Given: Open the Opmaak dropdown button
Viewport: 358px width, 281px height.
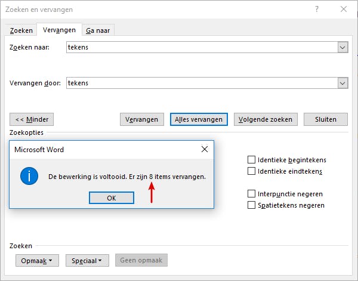Looking at the screenshot, I should pyautogui.click(x=37, y=261).
